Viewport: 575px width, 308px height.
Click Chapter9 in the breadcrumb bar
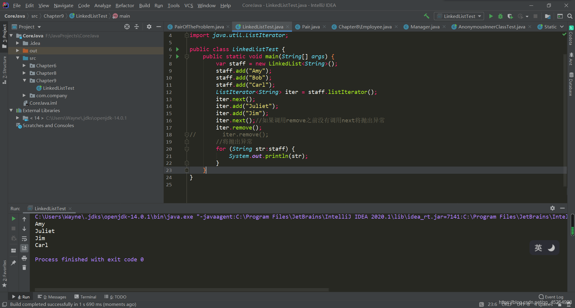tap(54, 16)
